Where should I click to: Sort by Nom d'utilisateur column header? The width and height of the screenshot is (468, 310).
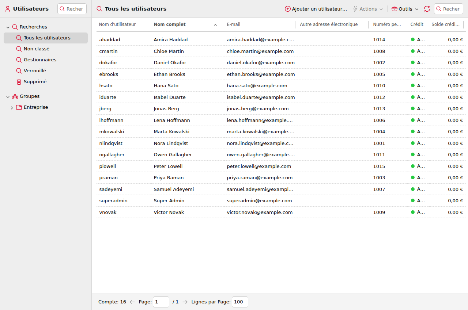pos(122,24)
